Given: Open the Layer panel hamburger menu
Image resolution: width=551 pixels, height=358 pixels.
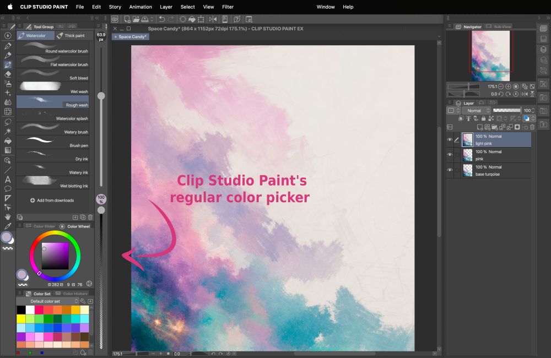Looking at the screenshot, I should pos(450,102).
